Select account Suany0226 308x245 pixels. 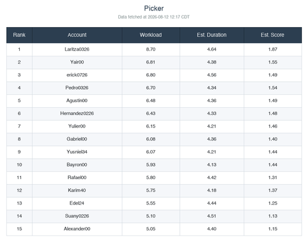click(77, 216)
